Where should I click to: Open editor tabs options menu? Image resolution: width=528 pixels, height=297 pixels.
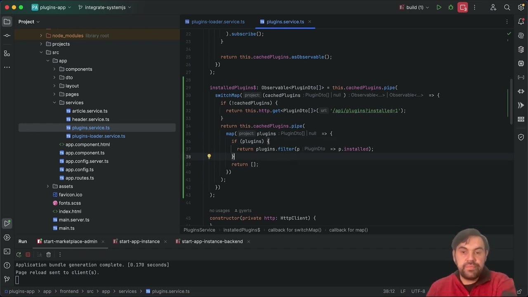tap(507, 21)
